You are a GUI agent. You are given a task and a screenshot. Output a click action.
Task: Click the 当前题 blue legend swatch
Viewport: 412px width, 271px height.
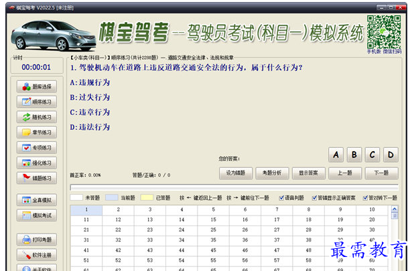(112, 197)
